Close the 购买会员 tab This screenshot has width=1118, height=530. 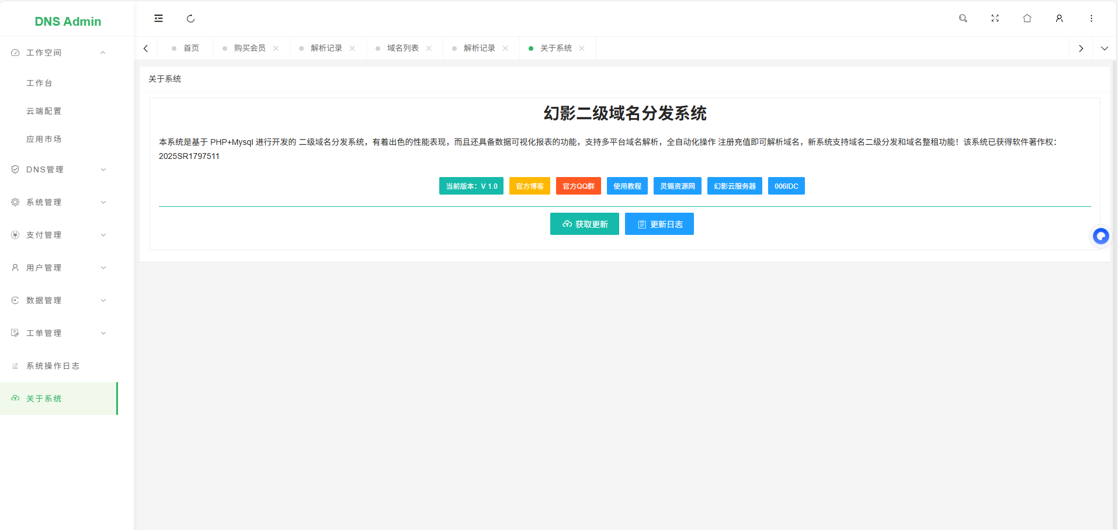coord(276,49)
